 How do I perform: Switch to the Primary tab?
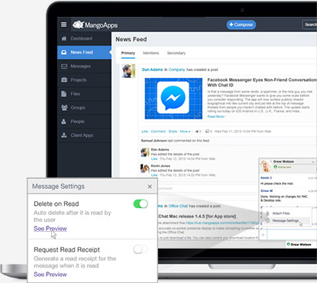128,53
